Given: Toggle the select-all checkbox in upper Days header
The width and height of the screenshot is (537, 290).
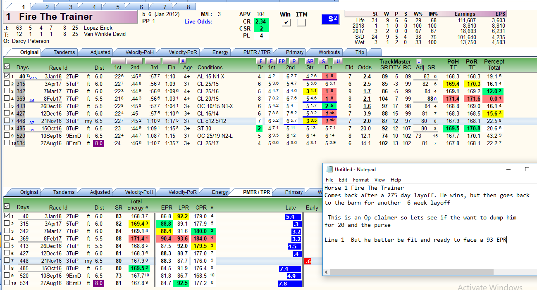Looking at the screenshot, I should tap(6, 66).
